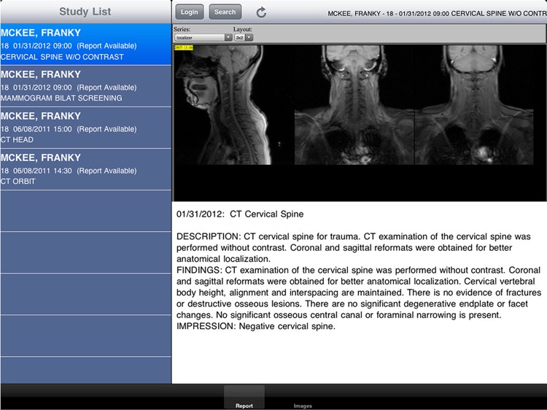Select the CT Orbit study
The width and height of the screenshot is (547, 410).
point(86,169)
